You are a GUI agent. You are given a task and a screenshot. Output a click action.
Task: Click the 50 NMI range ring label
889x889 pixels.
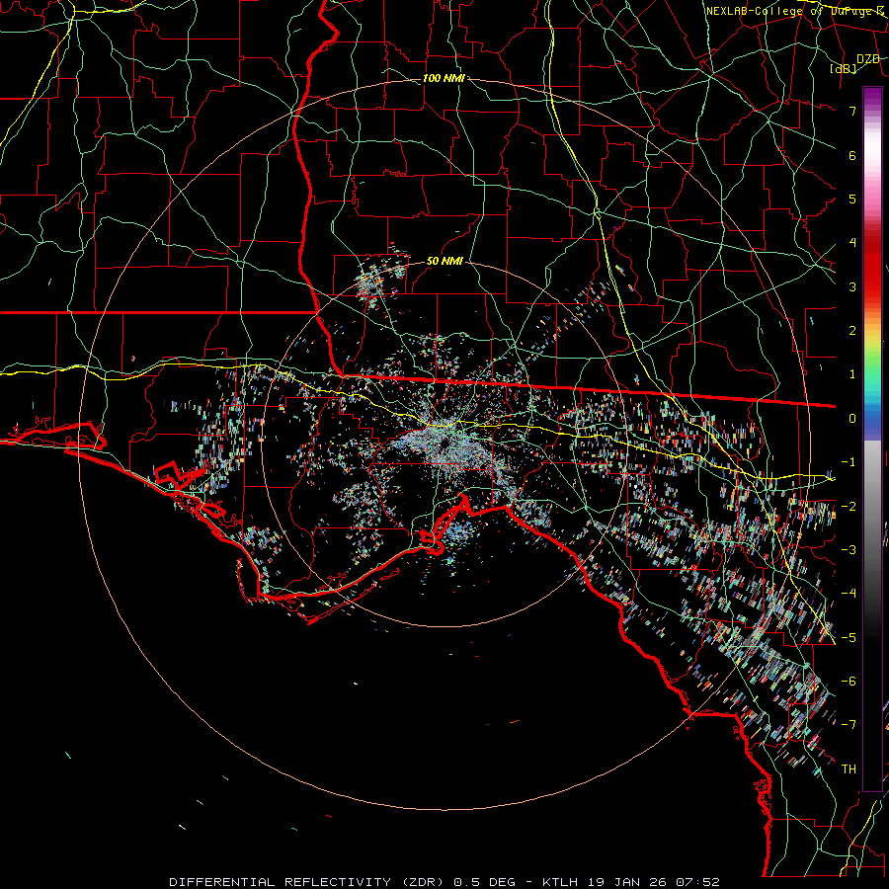pos(445,262)
